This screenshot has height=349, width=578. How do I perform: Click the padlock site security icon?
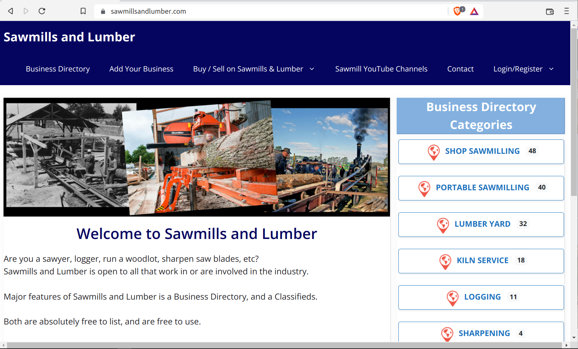pos(103,11)
